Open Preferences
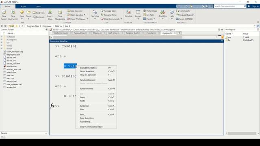The height and width of the screenshot is (146, 260). [x=150, y=11]
